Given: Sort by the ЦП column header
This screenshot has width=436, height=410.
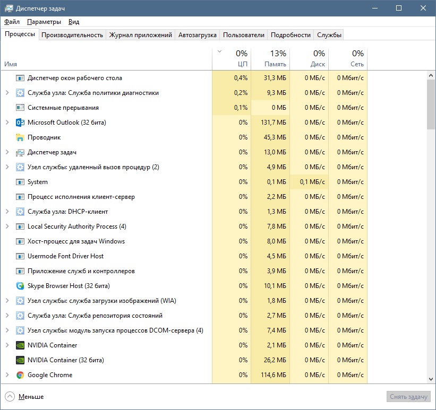Looking at the screenshot, I should tap(232, 59).
